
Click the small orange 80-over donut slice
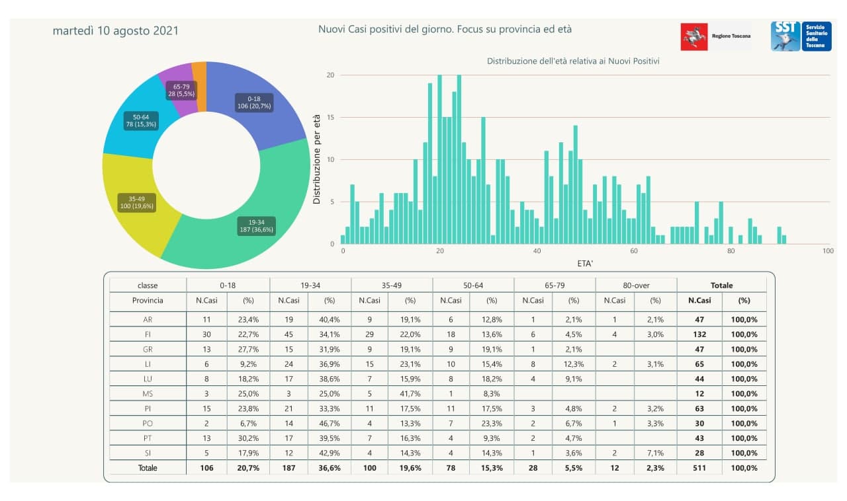199,69
